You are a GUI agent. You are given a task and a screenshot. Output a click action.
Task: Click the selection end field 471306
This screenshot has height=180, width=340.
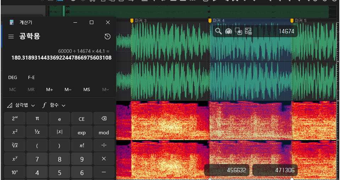click(275, 170)
